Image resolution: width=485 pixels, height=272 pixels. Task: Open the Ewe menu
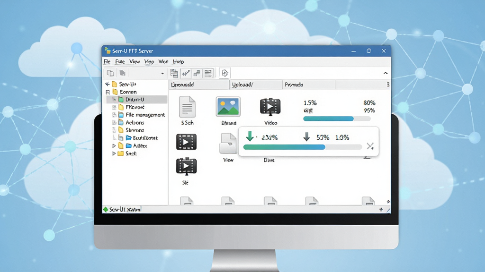(120, 62)
